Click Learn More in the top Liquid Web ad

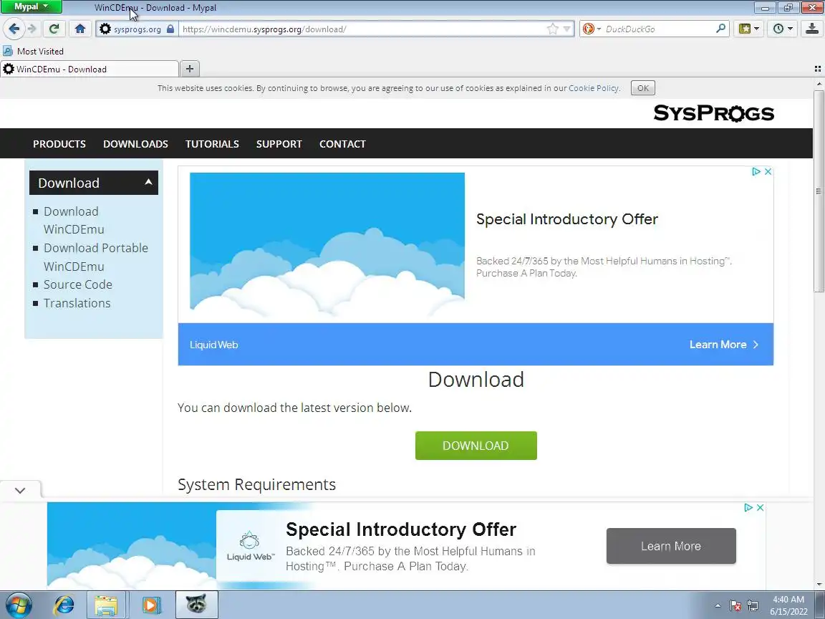[724, 344]
